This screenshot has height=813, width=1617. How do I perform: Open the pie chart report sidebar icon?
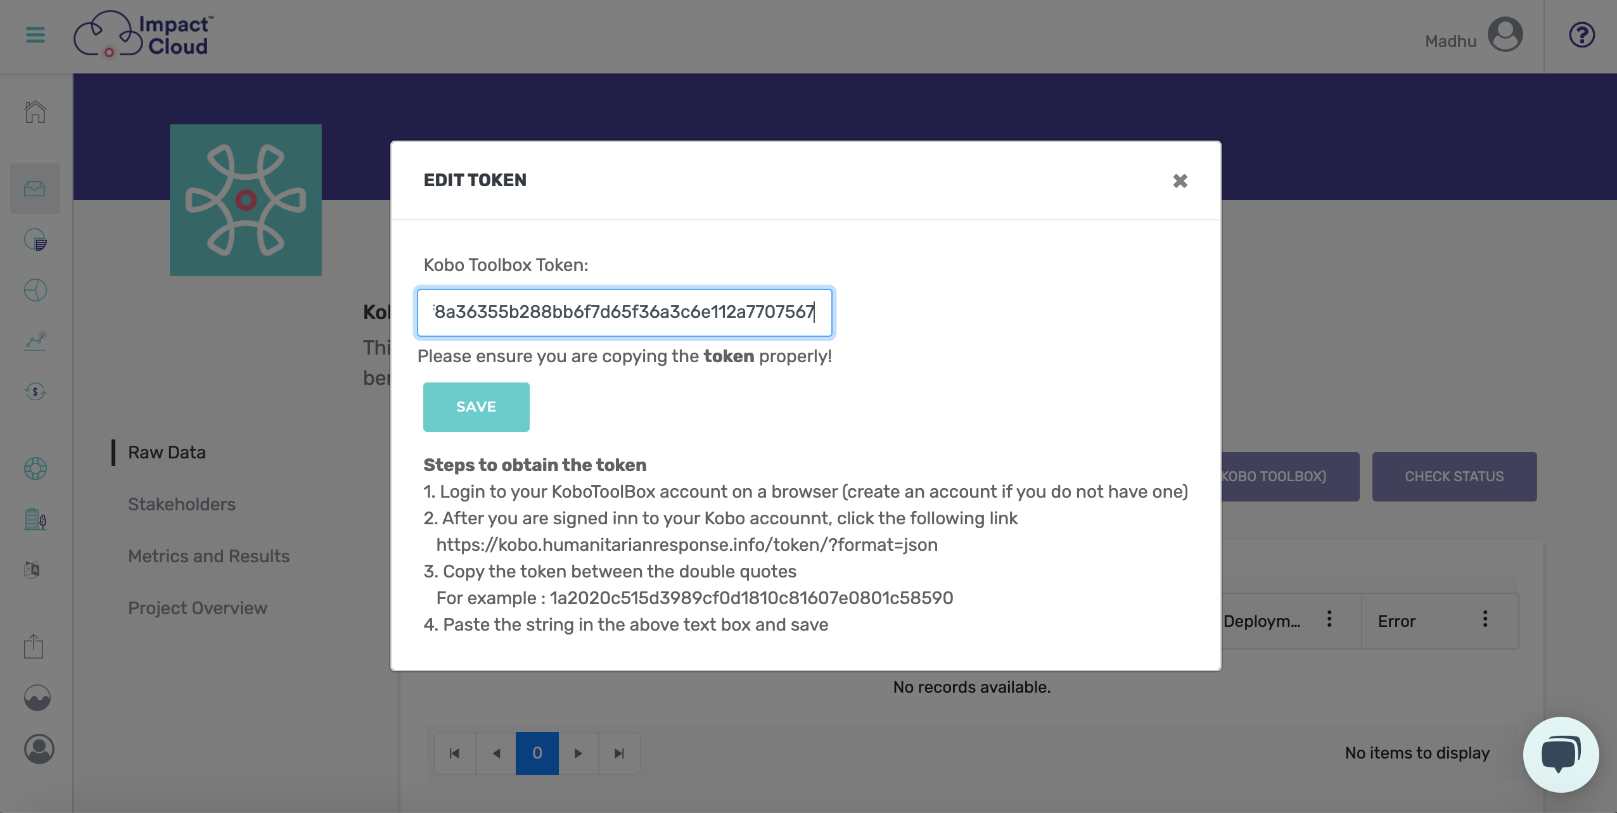(35, 240)
